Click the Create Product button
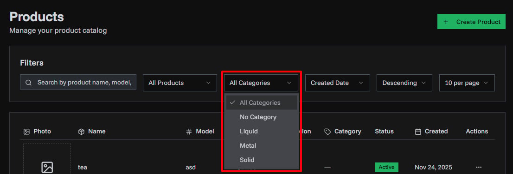Screen dimensions: 513x174 pos(471,22)
